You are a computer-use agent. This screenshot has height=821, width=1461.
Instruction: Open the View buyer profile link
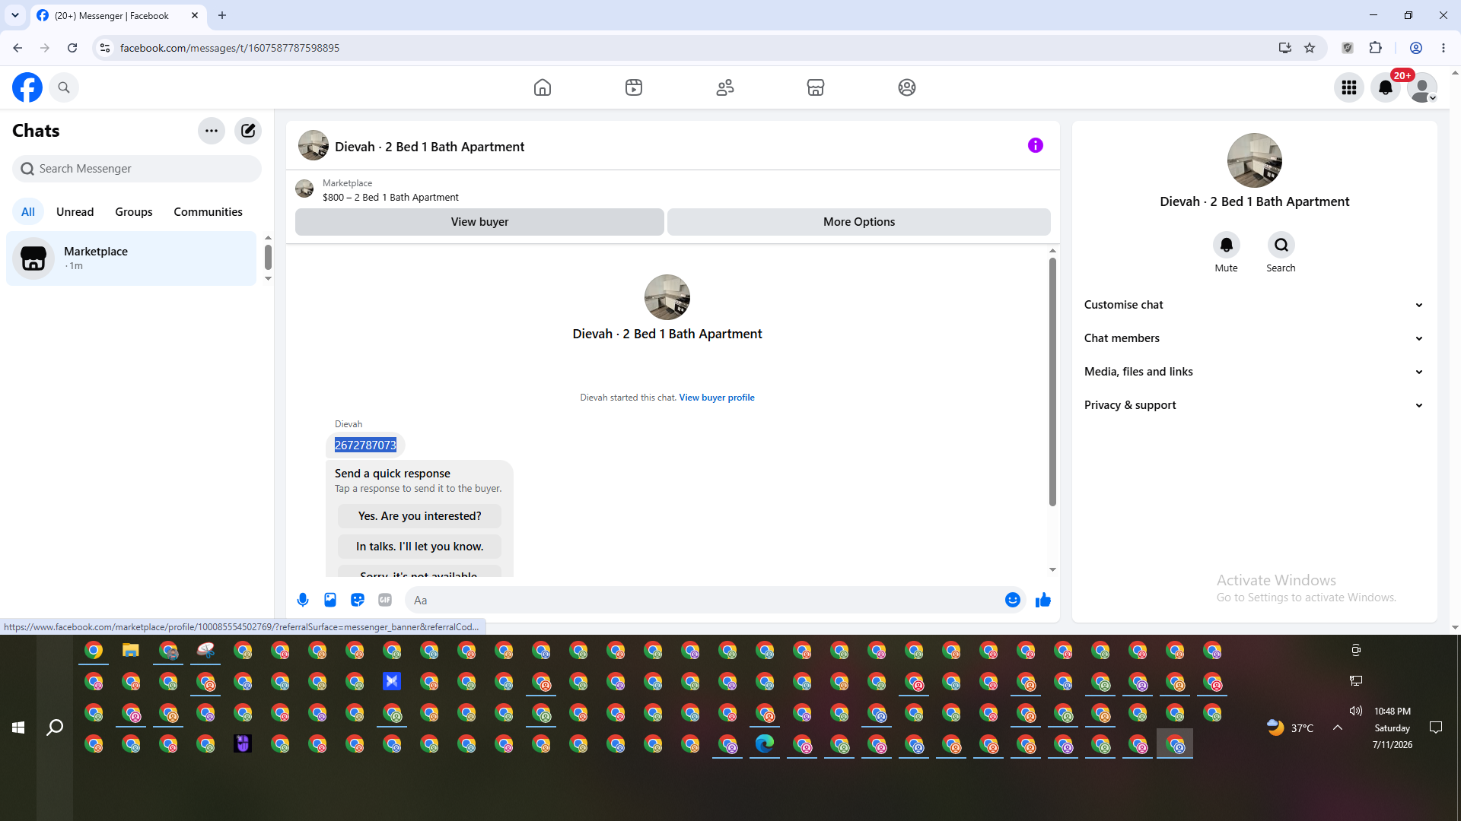point(717,398)
